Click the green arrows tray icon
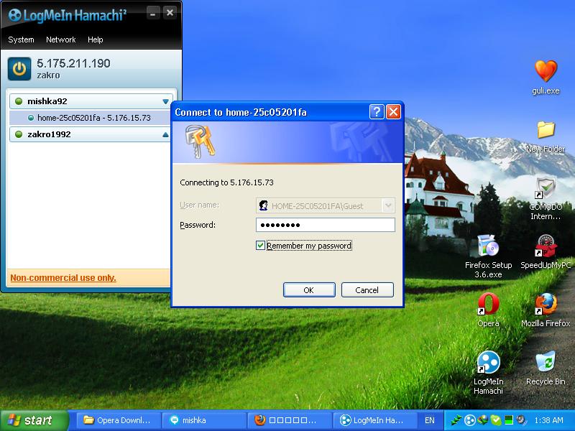Viewport: 575px width, 431px height. pyautogui.click(x=456, y=420)
